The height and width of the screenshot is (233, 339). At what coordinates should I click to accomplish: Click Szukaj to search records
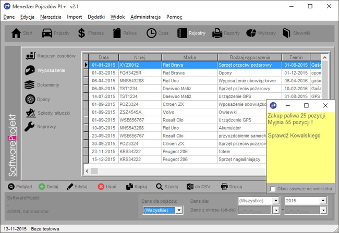[x=167, y=187]
